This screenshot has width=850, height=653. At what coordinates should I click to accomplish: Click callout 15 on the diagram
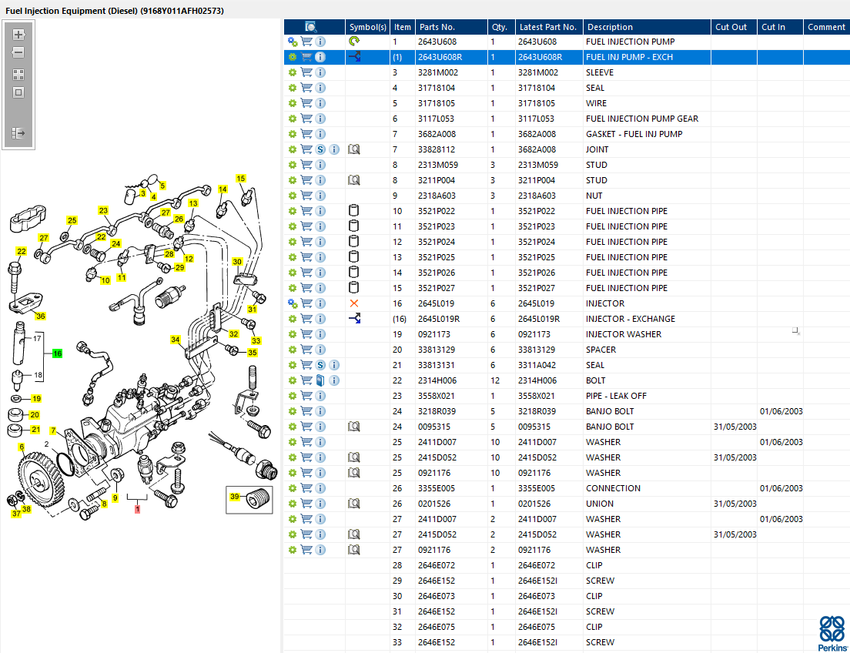coord(241,179)
